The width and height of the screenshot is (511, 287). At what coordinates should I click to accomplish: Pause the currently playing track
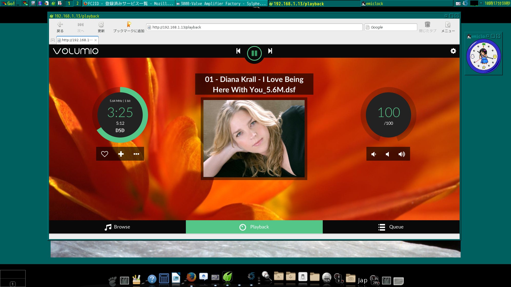click(254, 53)
